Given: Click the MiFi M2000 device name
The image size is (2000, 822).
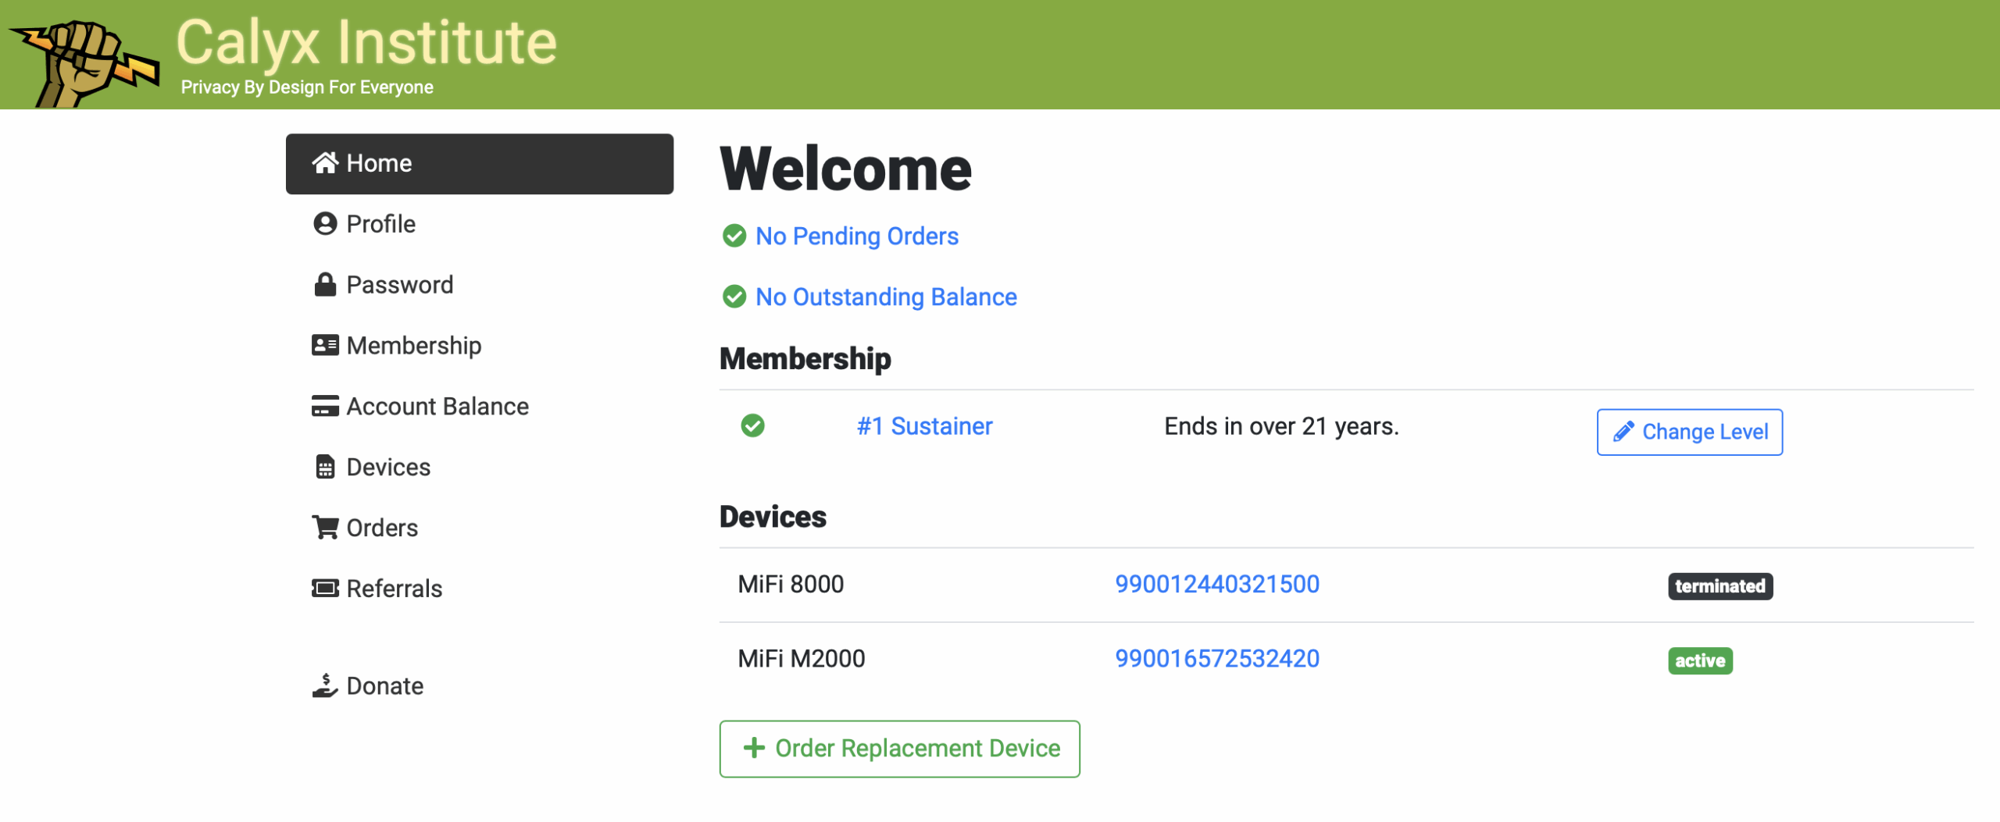Looking at the screenshot, I should tap(802, 659).
